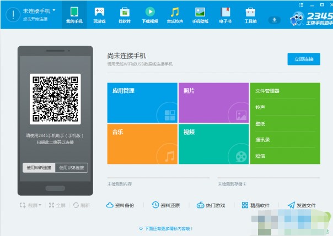Open the 应用管理 tile
Image resolution: width=333 pixels, height=236 pixels.
pos(142,102)
